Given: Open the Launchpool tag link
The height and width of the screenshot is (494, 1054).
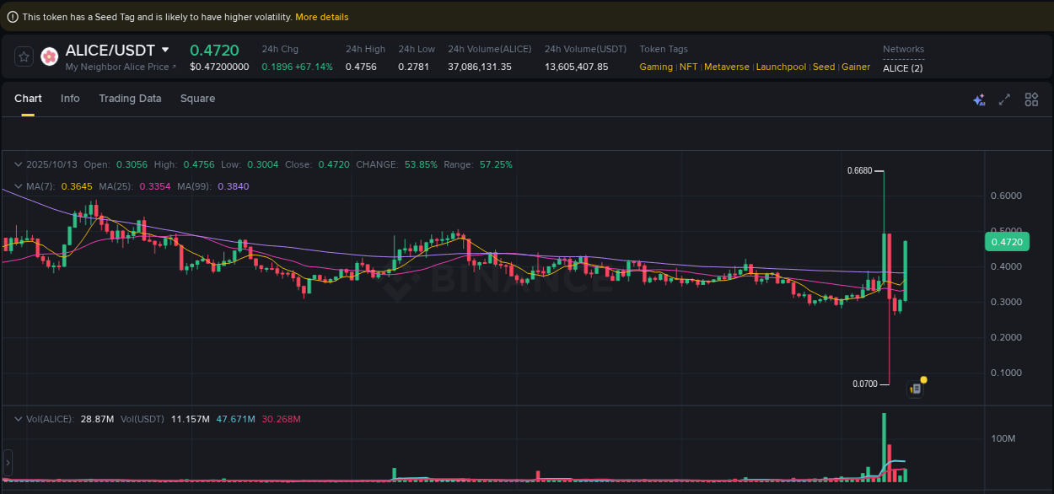Looking at the screenshot, I should pos(781,67).
